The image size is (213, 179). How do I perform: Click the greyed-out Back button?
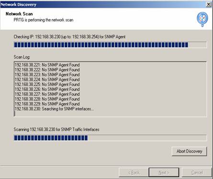(134, 172)
